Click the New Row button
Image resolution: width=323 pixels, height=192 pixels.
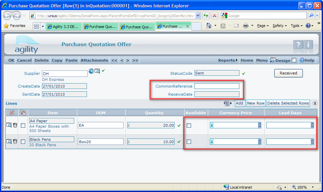tap(255, 103)
